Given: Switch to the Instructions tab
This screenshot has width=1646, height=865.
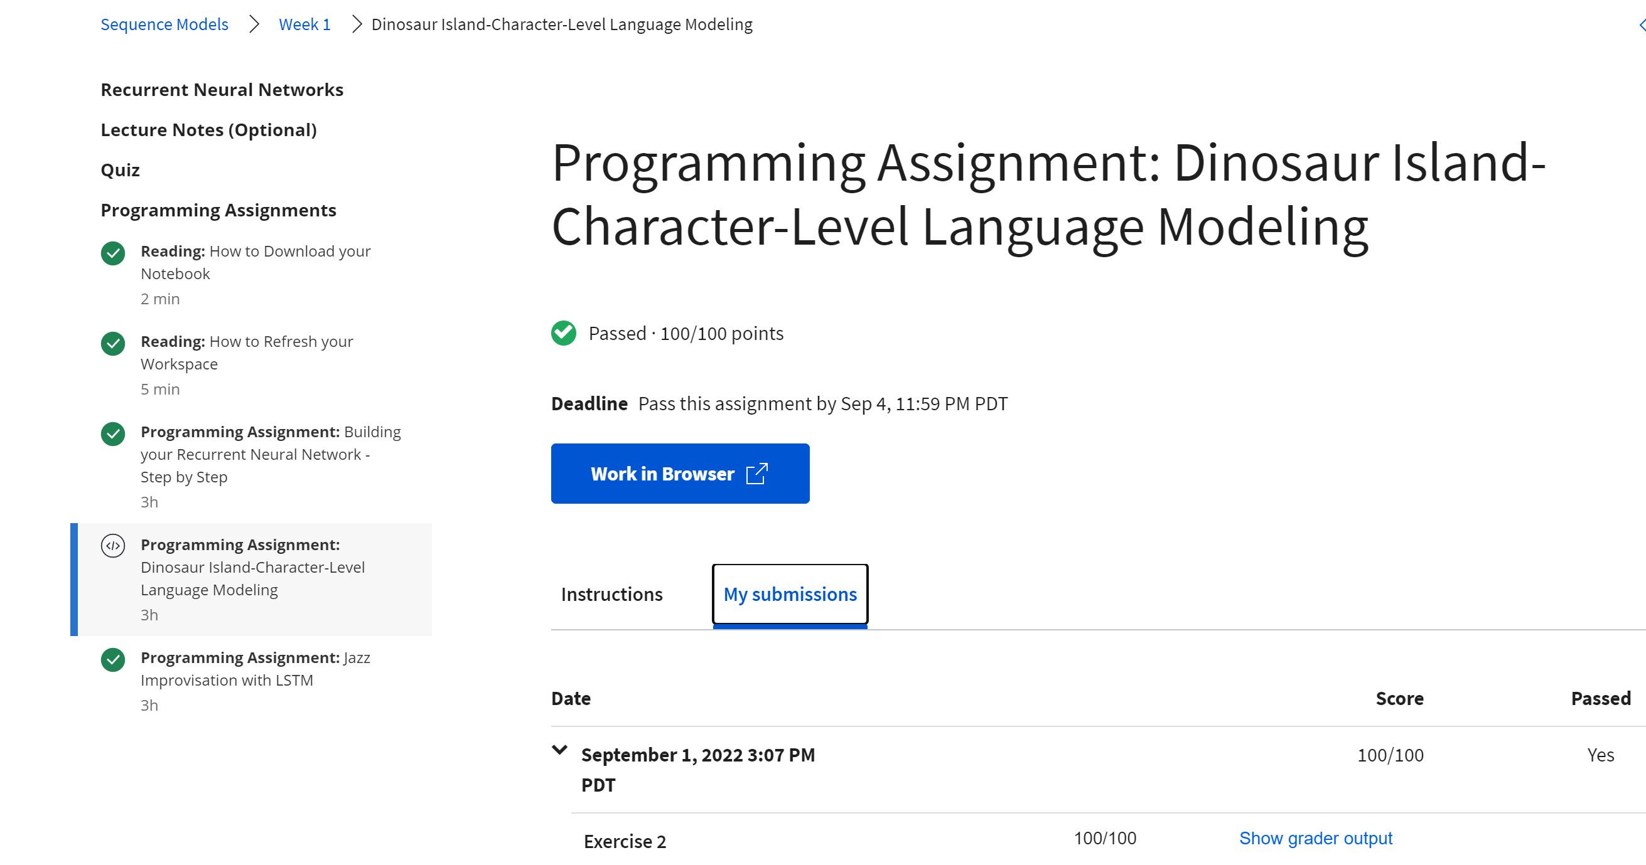Looking at the screenshot, I should [x=611, y=593].
